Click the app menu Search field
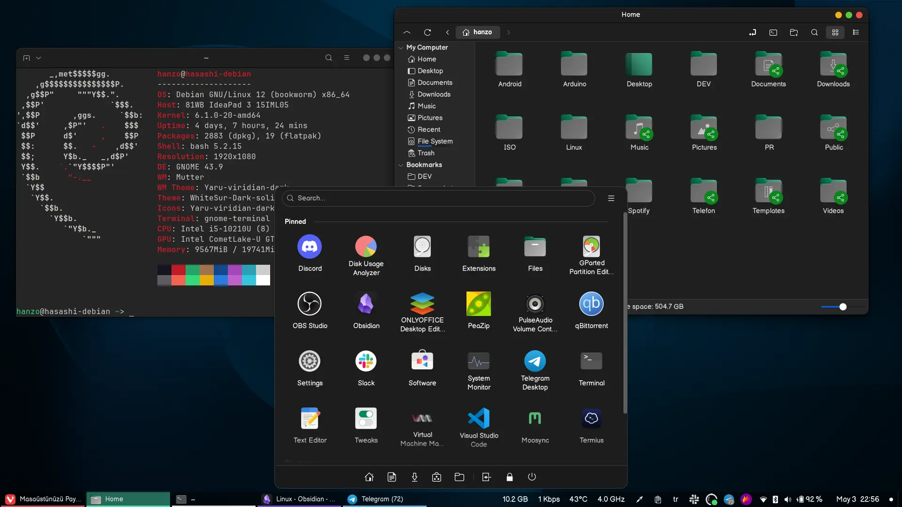Screen dimensions: 902x507 [x=438, y=198]
